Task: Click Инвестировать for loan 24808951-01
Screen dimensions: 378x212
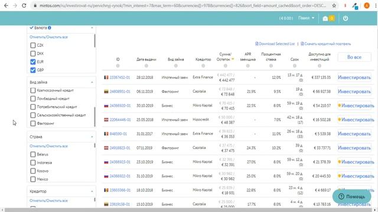Action: (x=354, y=92)
